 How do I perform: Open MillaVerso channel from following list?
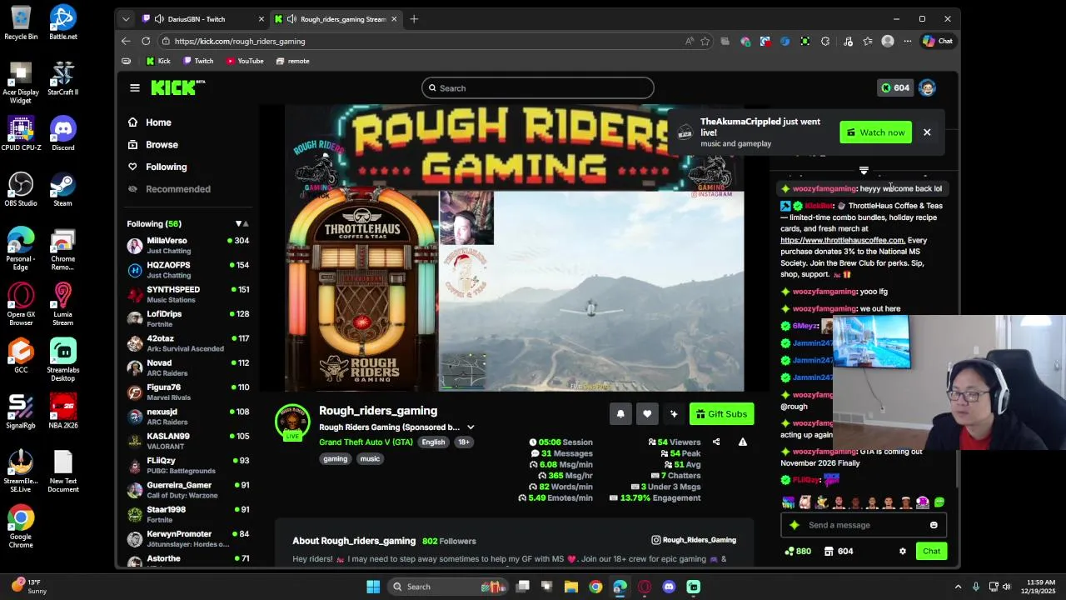[x=187, y=245]
